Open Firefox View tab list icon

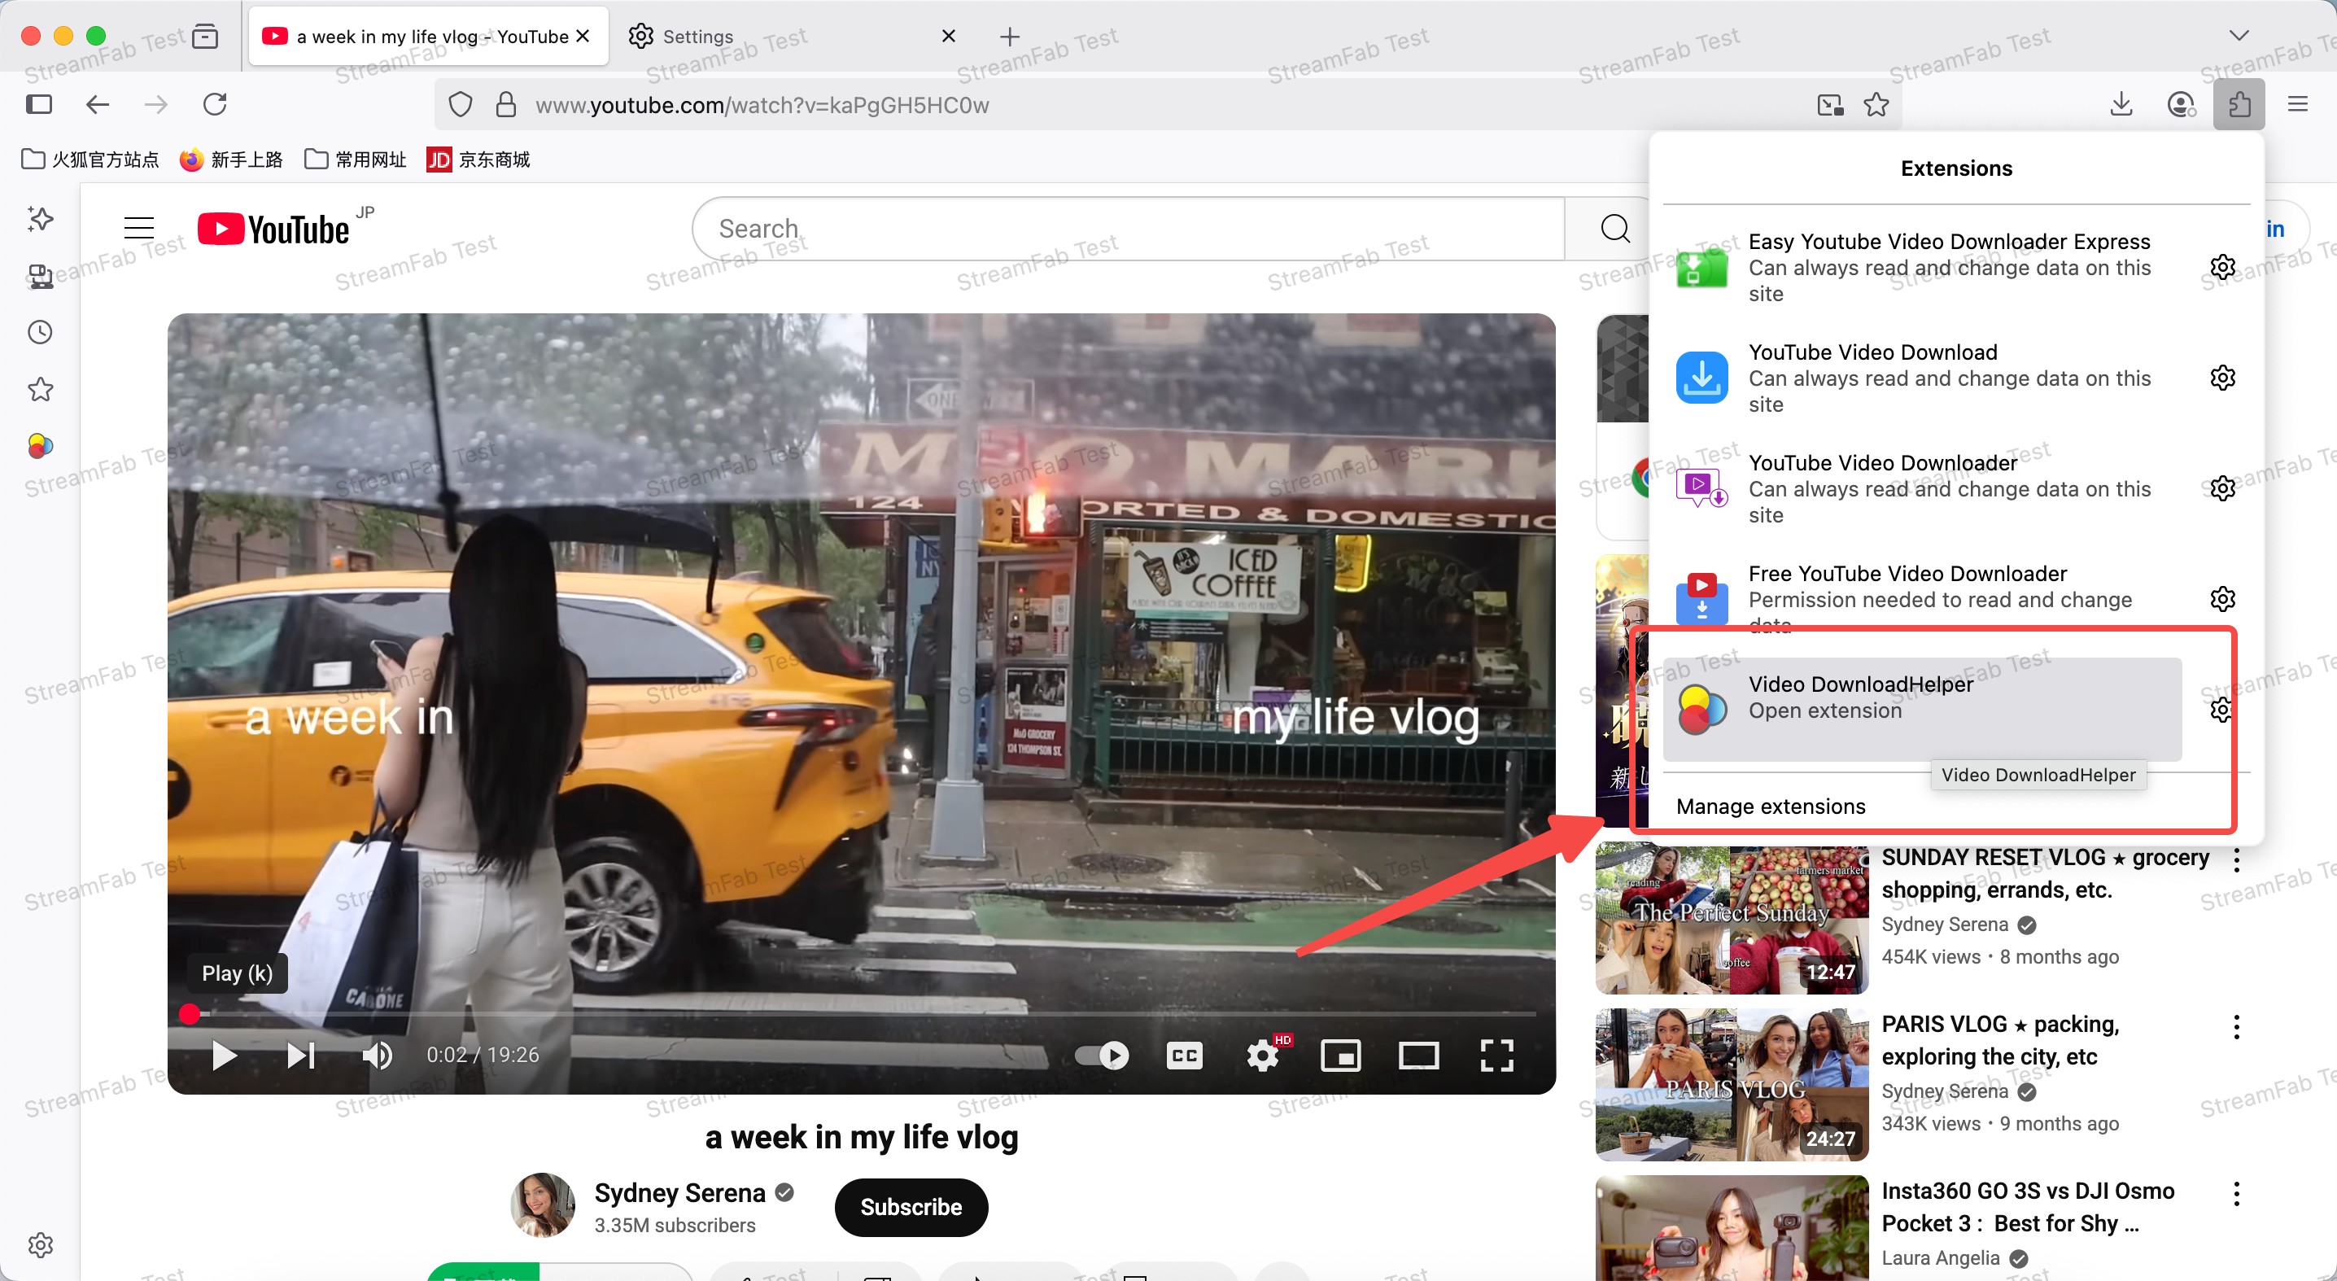pos(206,37)
